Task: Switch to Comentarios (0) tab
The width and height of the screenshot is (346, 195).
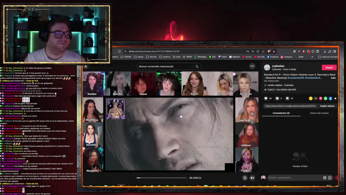Action: coord(281,113)
